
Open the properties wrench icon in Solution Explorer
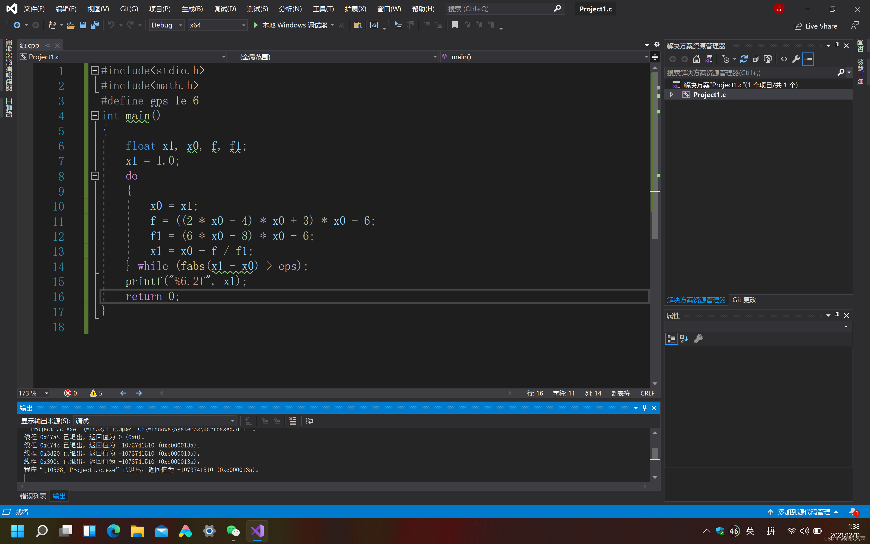(x=796, y=59)
